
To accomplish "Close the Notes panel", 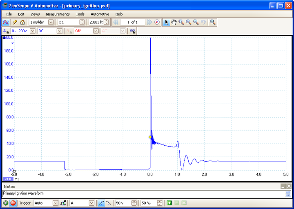I will [x=289, y=186].
